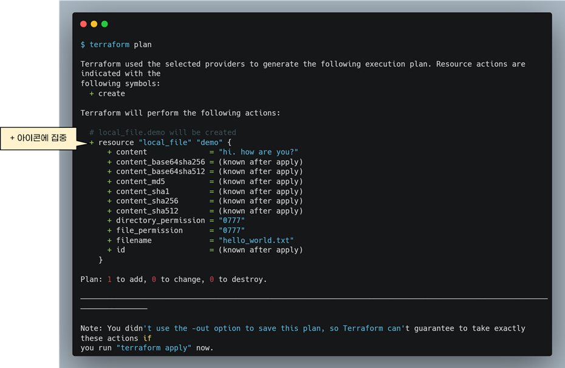Click the plus sign before "create"
The width and height of the screenshot is (565, 368).
click(92, 93)
